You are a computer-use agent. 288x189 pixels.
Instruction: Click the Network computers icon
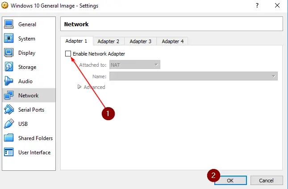[x=8, y=95]
